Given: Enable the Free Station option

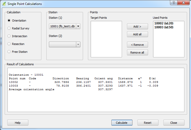Looking at the screenshot, I should tap(9, 52).
